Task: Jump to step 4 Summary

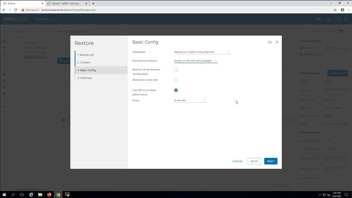Action: (85, 78)
